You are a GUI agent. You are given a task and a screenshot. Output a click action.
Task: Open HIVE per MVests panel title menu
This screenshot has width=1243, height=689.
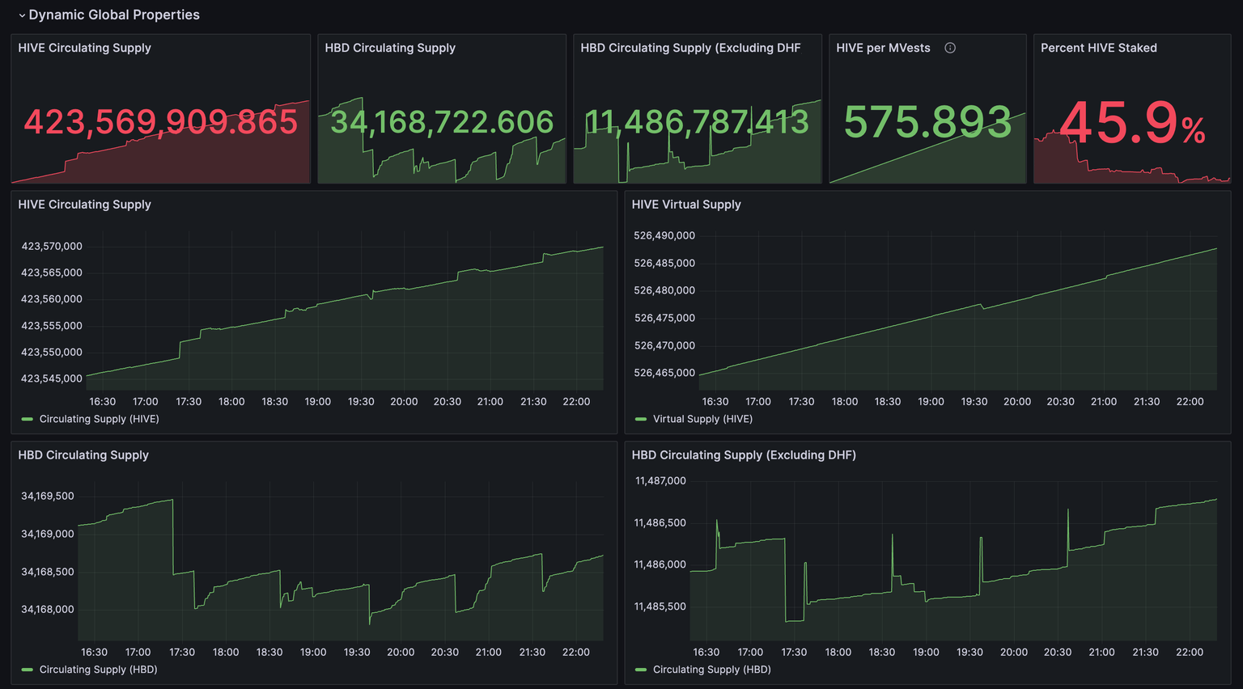(x=883, y=48)
